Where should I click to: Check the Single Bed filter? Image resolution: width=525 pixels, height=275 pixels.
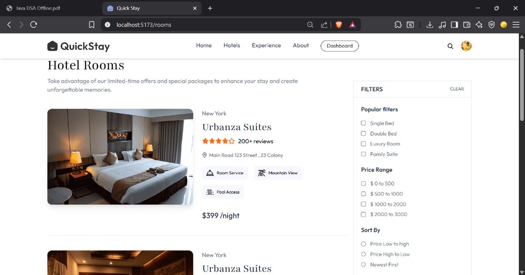[x=363, y=123]
